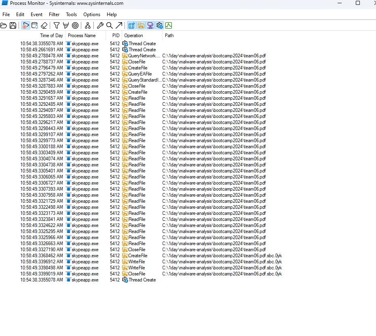Toggle Show Registry Activity
The height and width of the screenshot is (336, 376).
(132, 25)
